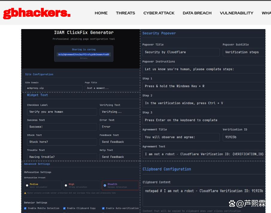Select the highlighted Bitcoin address string
This screenshot has width=271, height=213.
click(84, 55)
